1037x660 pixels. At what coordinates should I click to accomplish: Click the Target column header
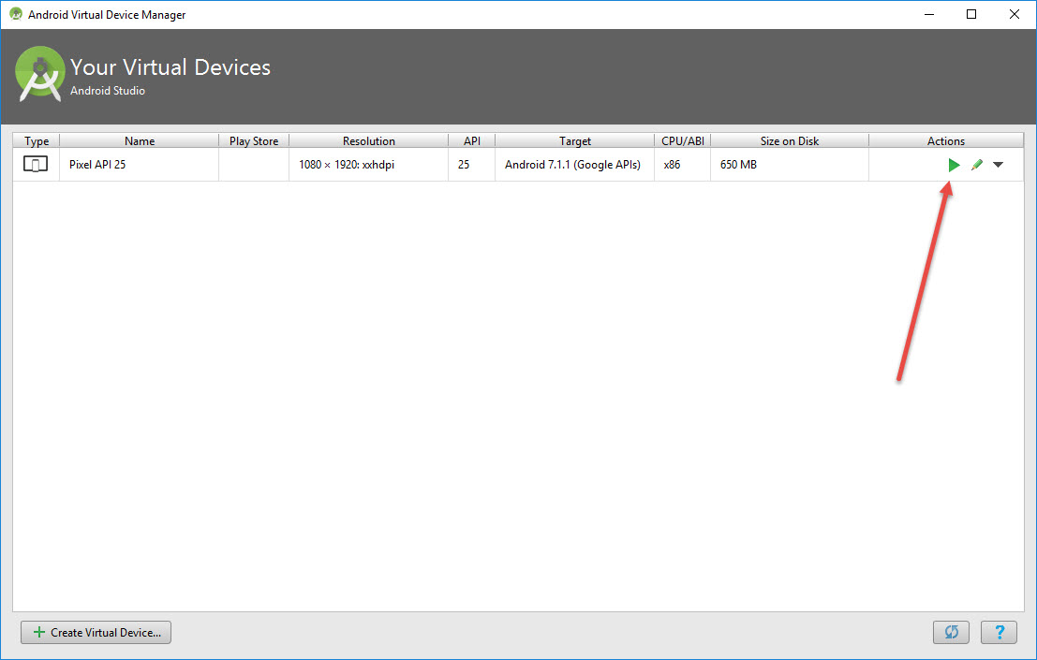click(x=574, y=141)
